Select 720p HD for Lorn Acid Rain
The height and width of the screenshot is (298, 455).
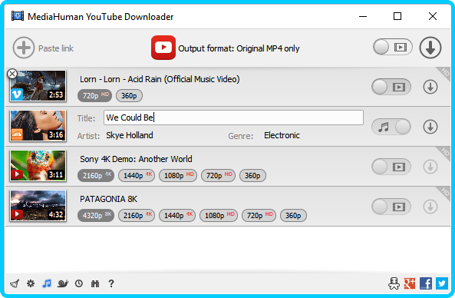[94, 95]
